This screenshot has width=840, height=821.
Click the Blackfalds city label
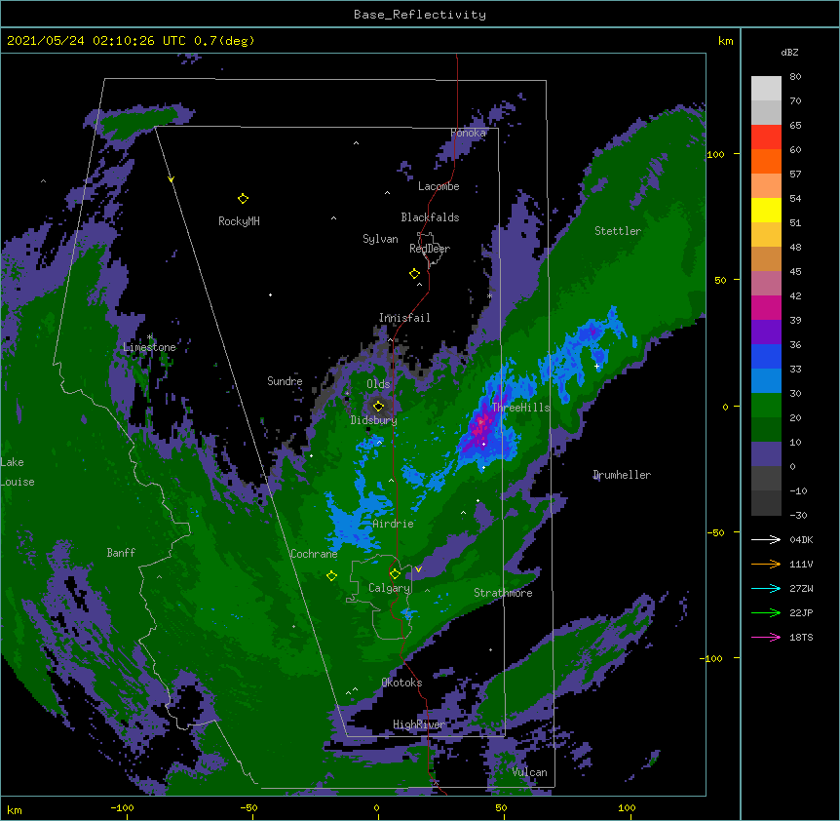pos(430,217)
